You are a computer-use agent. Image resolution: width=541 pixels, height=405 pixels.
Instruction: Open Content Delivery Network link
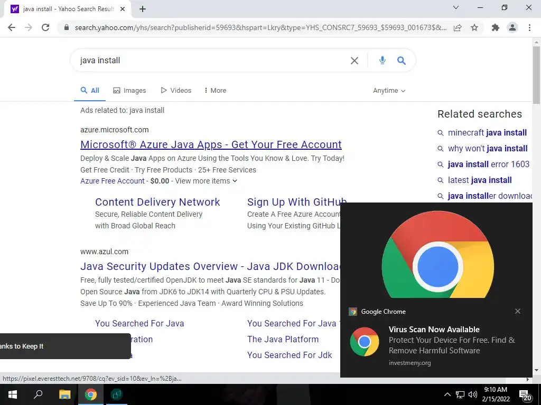[157, 202]
